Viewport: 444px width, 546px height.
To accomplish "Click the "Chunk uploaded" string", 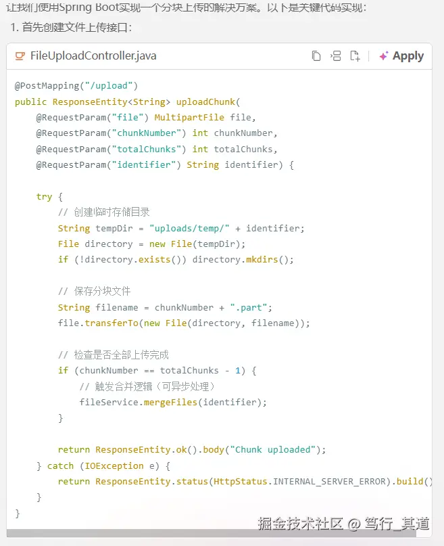I will click(x=276, y=450).
